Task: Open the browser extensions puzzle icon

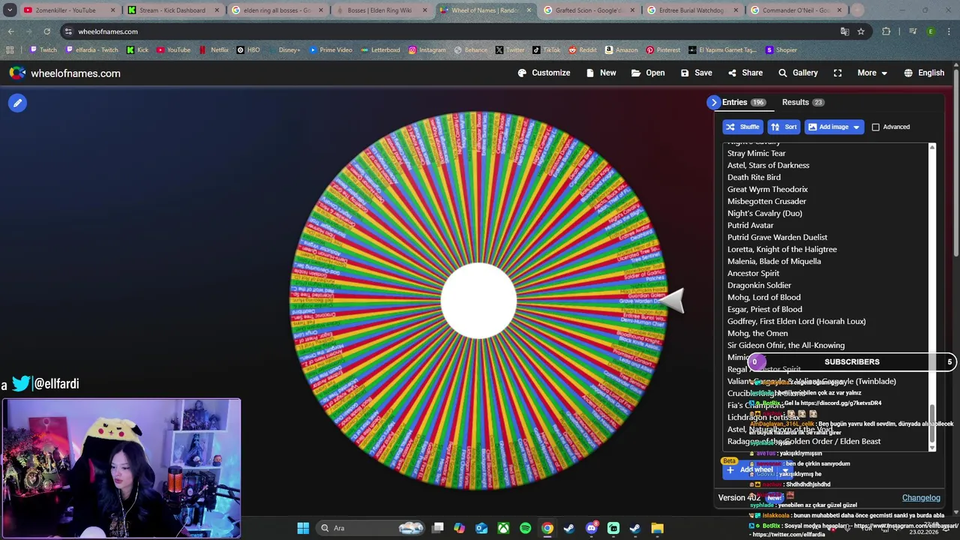Action: 886,31
